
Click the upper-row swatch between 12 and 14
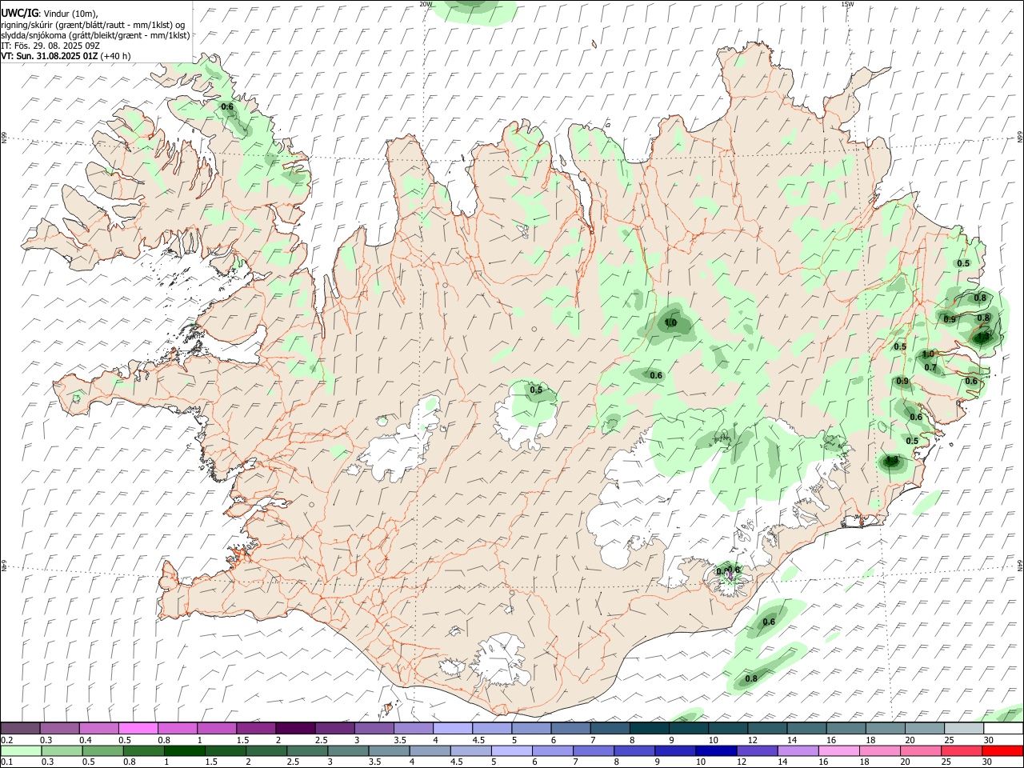pyautogui.click(x=767, y=728)
